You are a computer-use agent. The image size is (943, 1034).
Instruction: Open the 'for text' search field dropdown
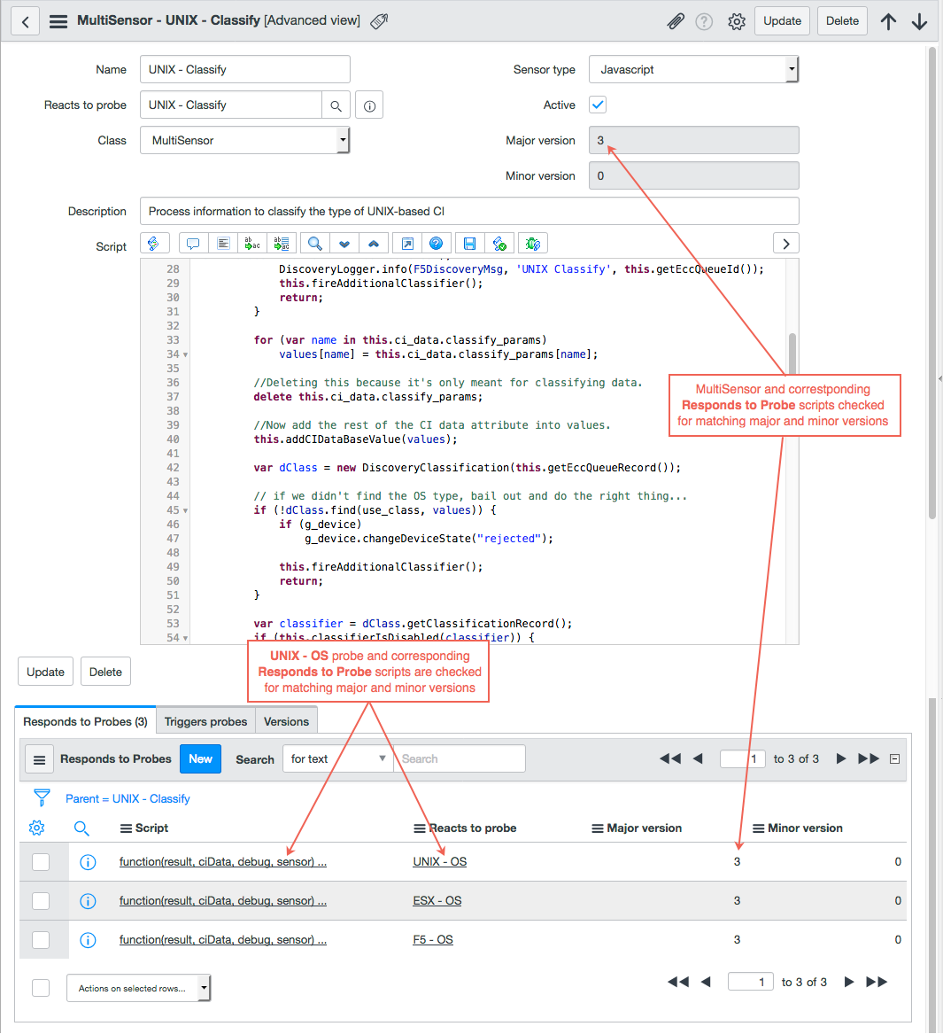337,759
